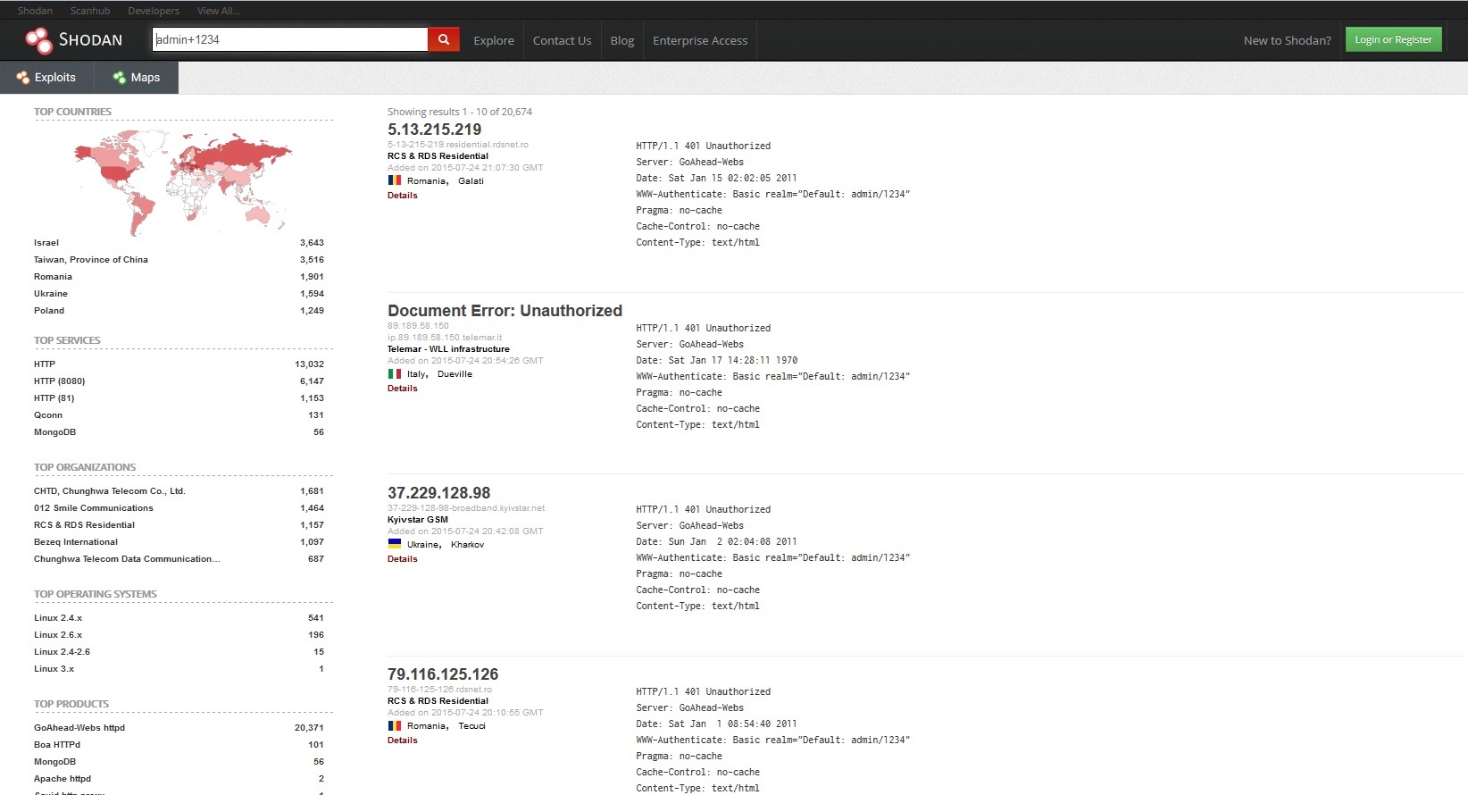Screen dimensions: 1468x795
Task: Click the New to Shodan? link
Action: tap(1287, 40)
